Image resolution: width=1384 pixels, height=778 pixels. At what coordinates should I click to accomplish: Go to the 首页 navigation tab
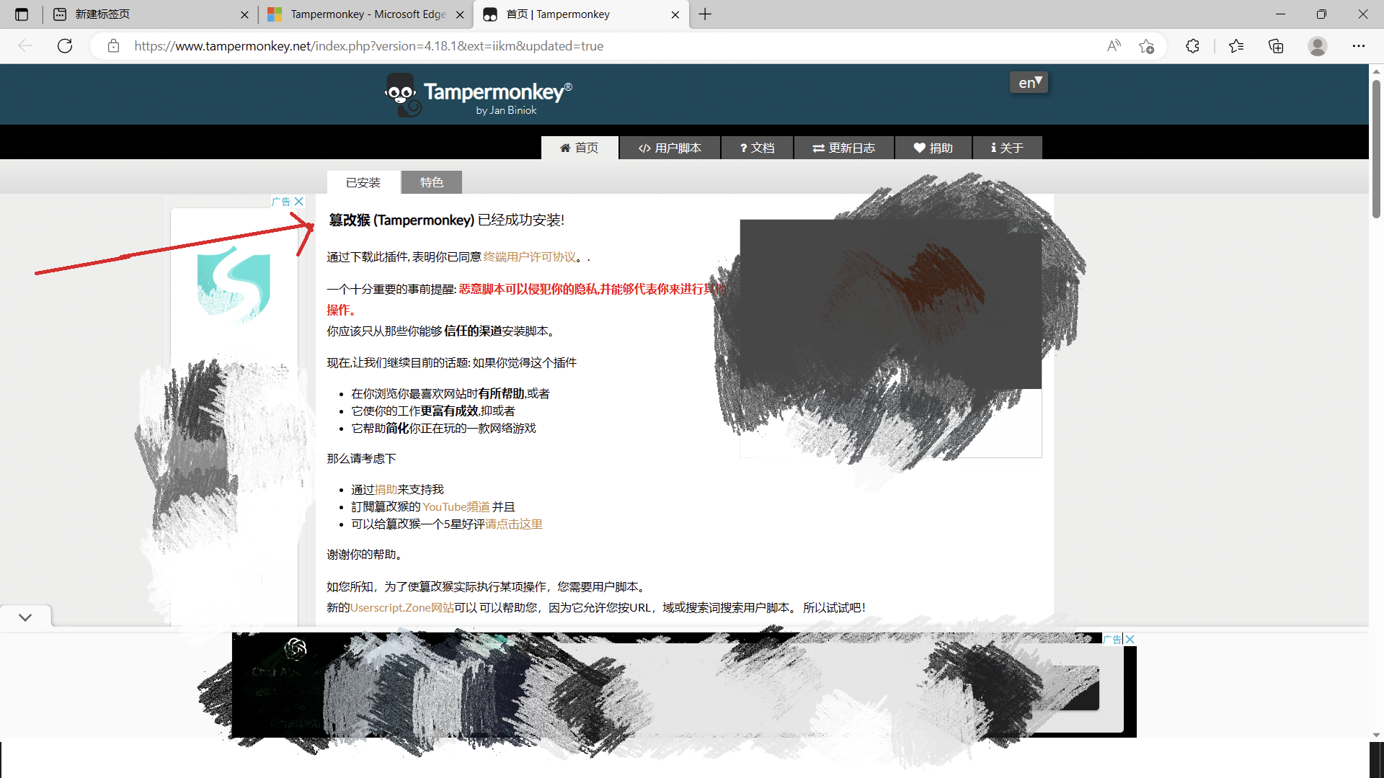pyautogui.click(x=580, y=148)
